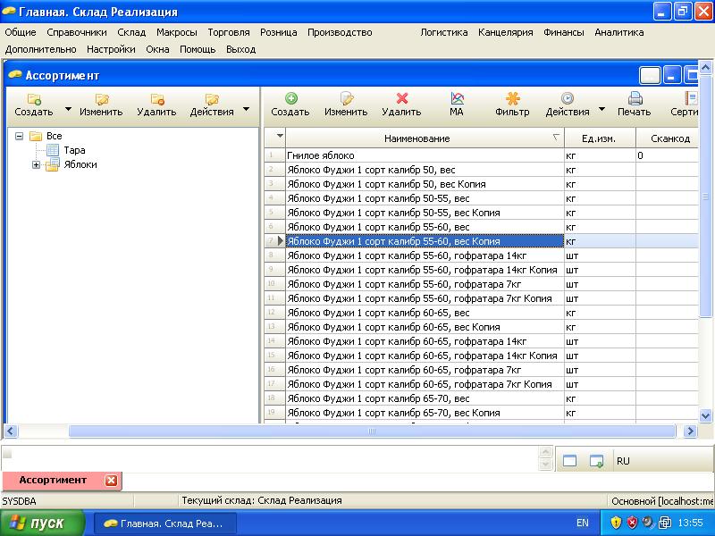Open the МА chart tool
The height and width of the screenshot is (536, 715).
pyautogui.click(x=457, y=99)
